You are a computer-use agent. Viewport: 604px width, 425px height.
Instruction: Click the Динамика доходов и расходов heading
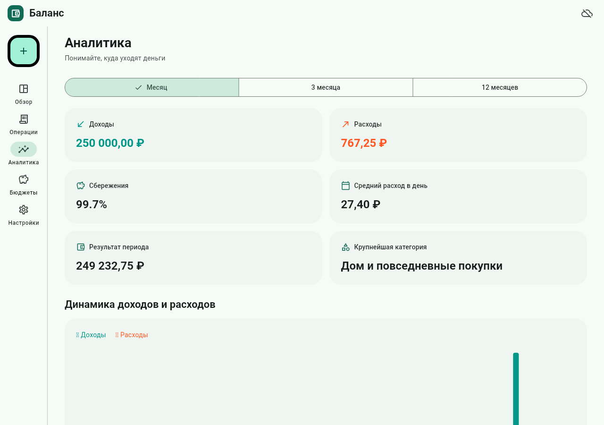[x=140, y=305]
